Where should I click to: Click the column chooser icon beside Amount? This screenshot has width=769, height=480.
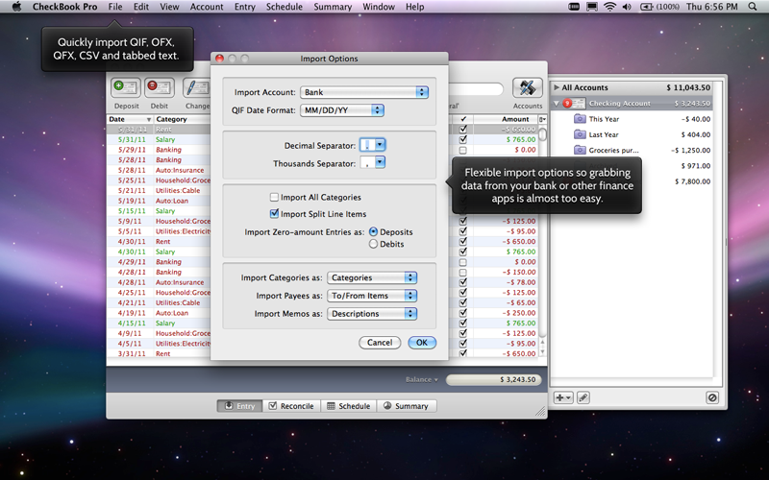pyautogui.click(x=542, y=119)
